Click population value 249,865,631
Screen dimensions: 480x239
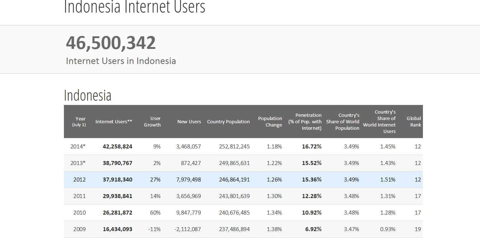coord(234,163)
